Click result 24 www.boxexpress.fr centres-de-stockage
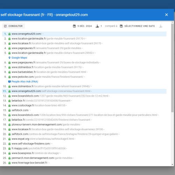The width and height of the screenshot is (175, 175). click(x=35, y=153)
